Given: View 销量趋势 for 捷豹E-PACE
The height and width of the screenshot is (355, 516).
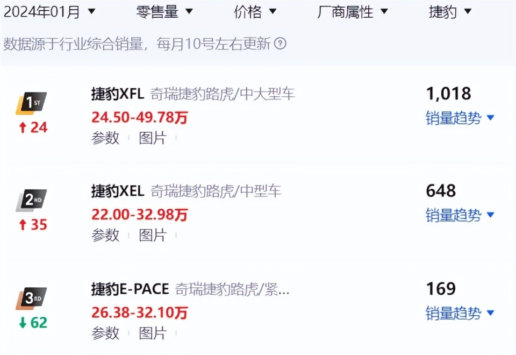Looking at the screenshot, I should pyautogui.click(x=454, y=313).
